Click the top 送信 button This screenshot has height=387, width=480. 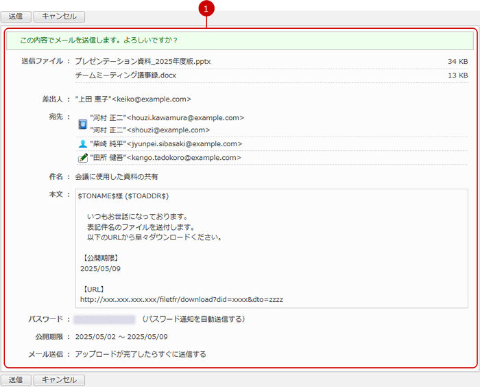pos(16,16)
